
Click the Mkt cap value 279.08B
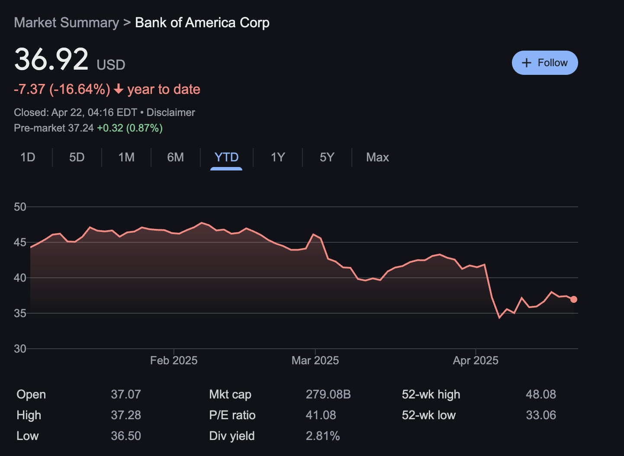click(328, 394)
